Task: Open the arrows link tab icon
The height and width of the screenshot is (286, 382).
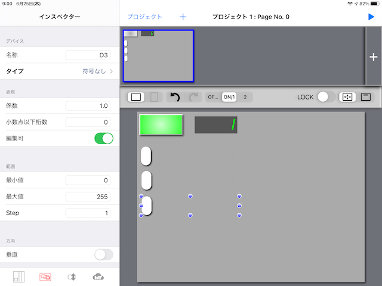Action: [72, 276]
